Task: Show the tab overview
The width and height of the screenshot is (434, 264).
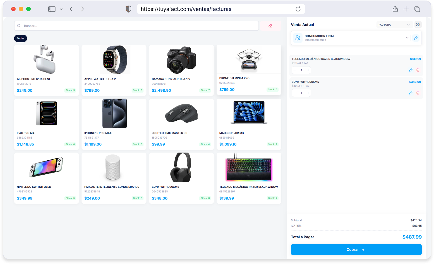Action: [417, 9]
